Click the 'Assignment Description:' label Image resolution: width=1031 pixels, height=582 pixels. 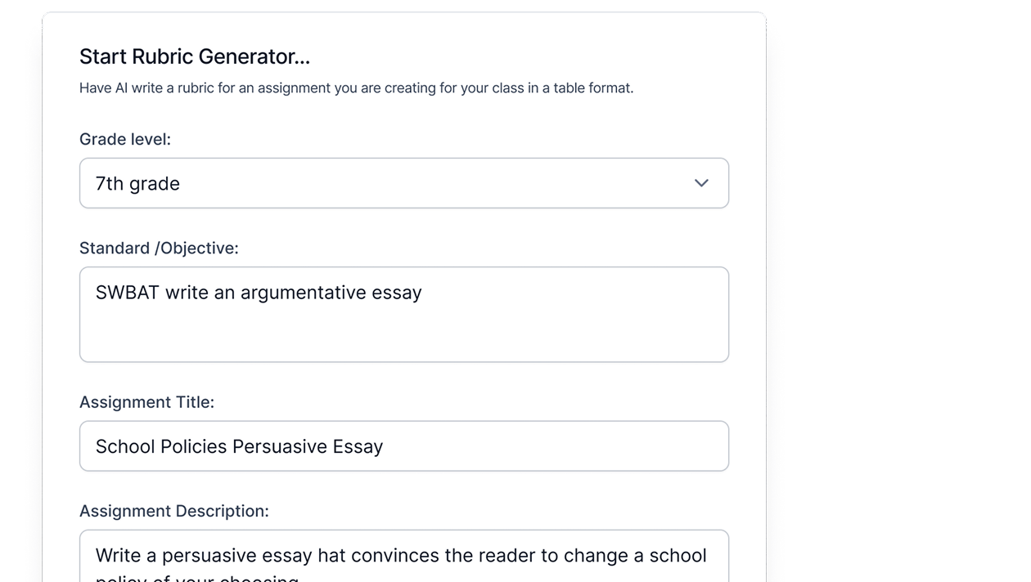tap(173, 511)
